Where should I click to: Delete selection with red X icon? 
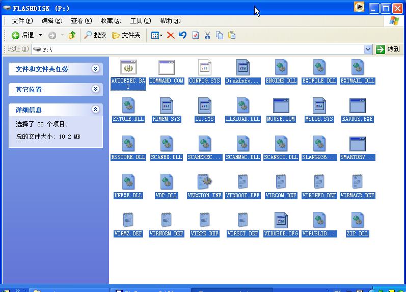(171, 35)
